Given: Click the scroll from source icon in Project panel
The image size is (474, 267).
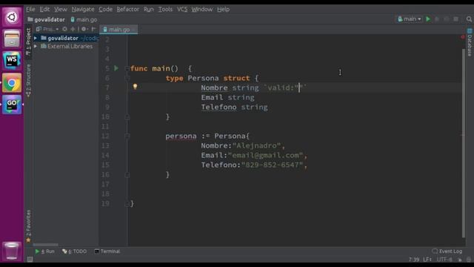Looking at the screenshot, I should point(64,29).
